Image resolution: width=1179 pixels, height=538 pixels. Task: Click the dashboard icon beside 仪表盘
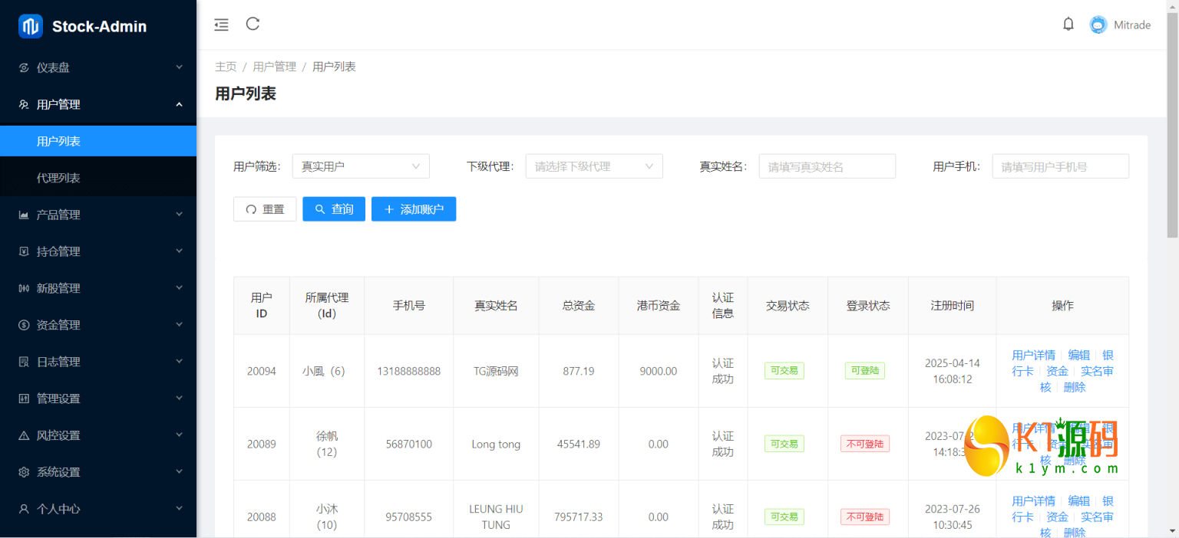tap(24, 67)
